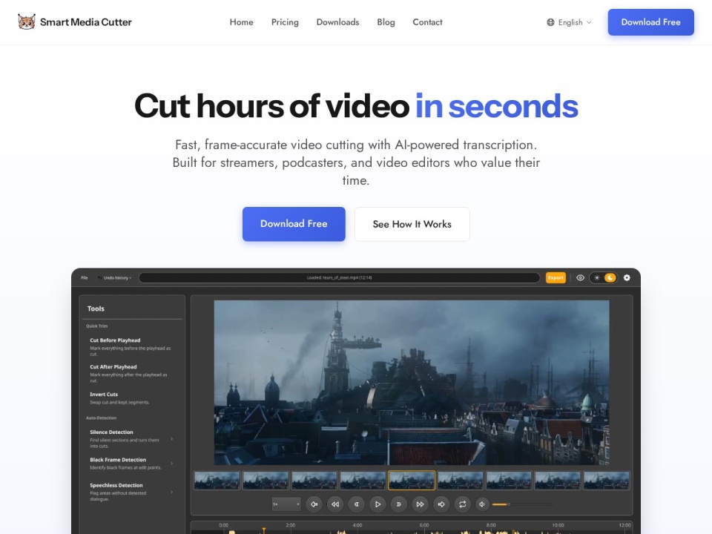Open the File menu in the app preview
712x534 pixels.
click(85, 278)
